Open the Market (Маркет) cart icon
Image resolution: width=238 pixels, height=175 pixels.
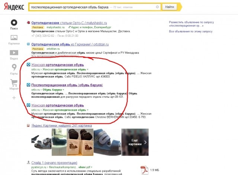(x=14, y=83)
